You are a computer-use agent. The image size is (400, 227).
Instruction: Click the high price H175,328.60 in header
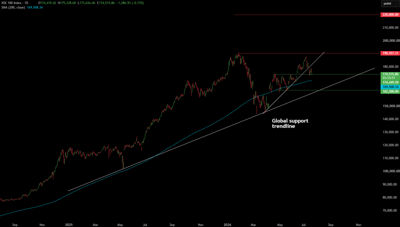pos(67,3)
